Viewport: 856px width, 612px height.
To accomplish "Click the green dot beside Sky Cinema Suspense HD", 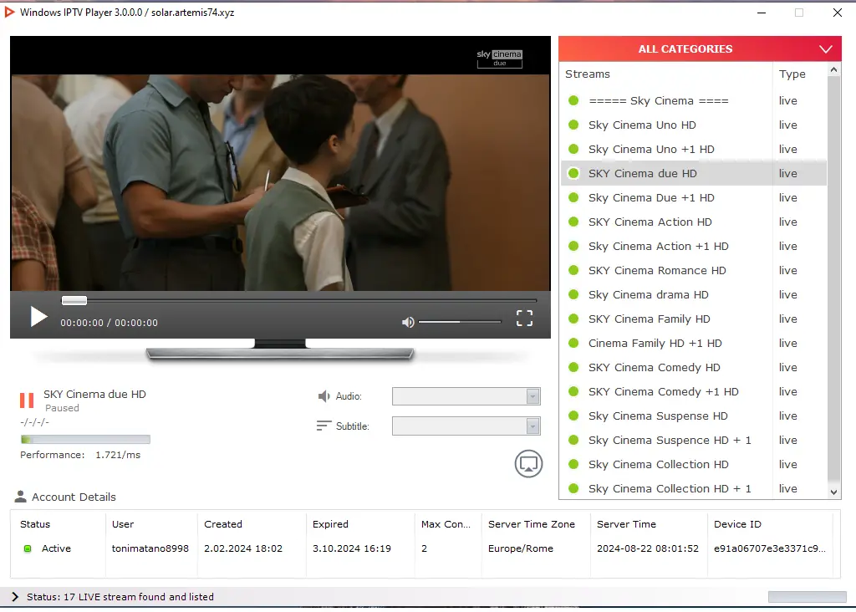I will point(573,416).
